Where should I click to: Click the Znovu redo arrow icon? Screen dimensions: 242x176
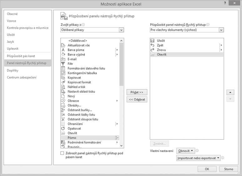(x=153, y=50)
